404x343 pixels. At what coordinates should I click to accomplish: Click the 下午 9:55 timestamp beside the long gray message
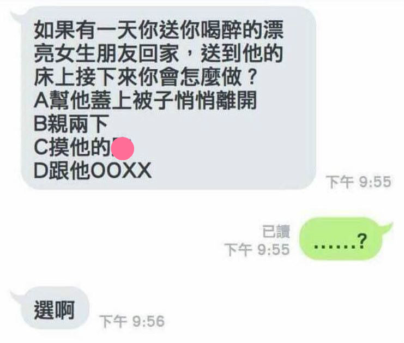[x=359, y=182]
